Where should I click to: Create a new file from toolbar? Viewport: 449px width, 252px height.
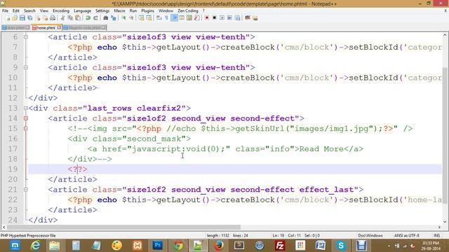[x=8, y=18]
